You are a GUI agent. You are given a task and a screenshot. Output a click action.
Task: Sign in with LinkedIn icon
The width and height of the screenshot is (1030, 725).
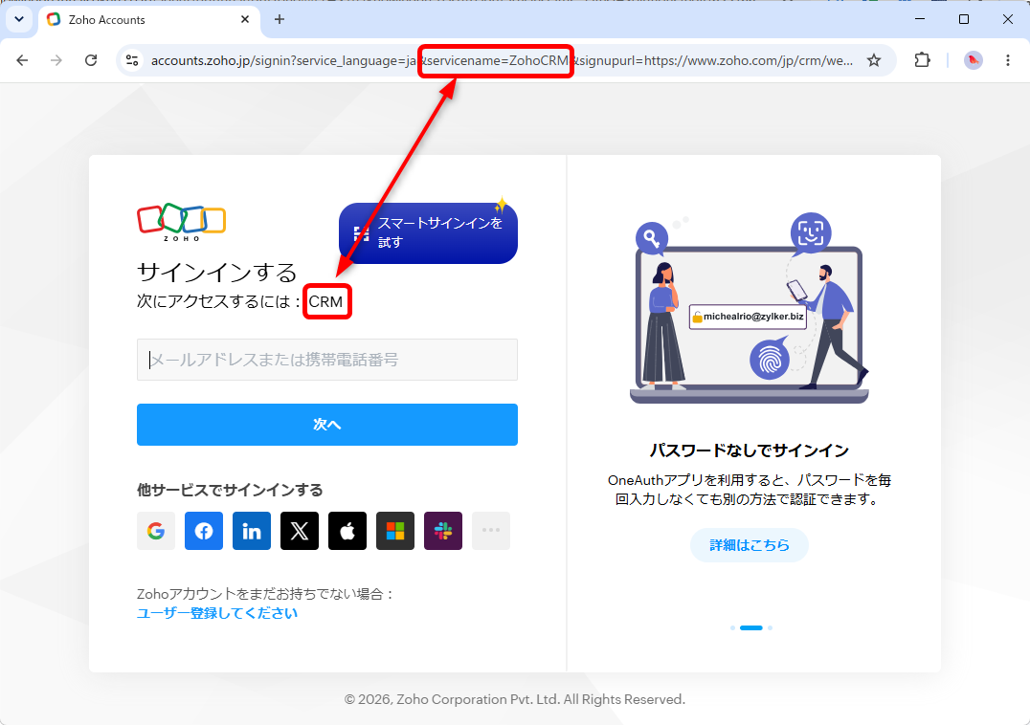pos(252,531)
